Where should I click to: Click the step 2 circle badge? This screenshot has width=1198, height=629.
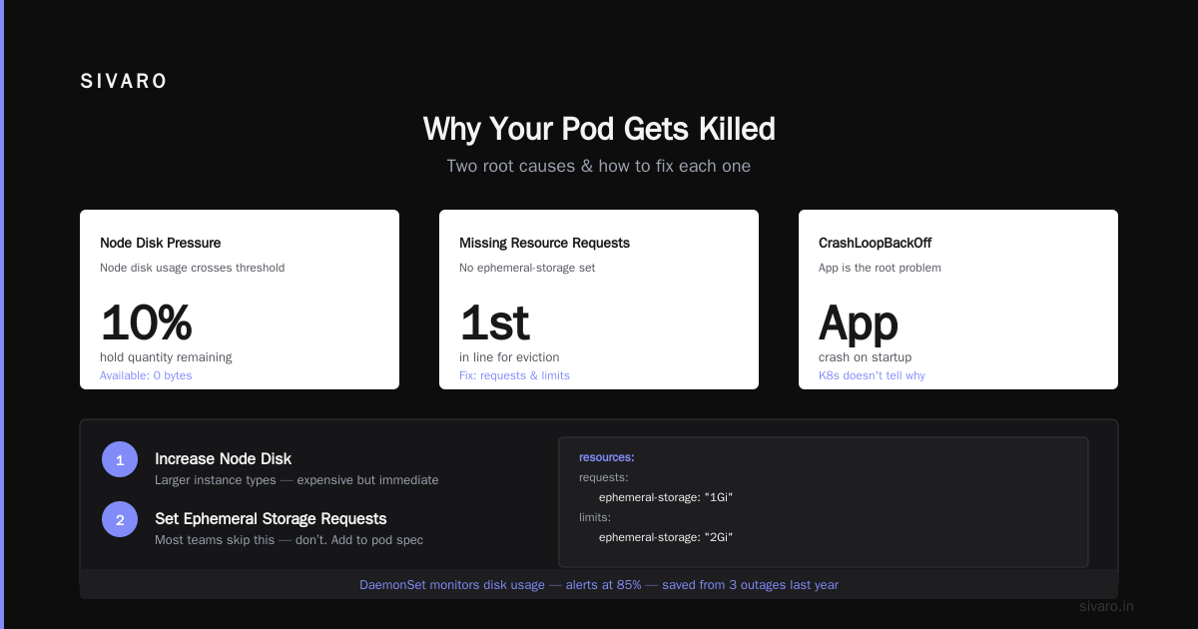[x=120, y=519]
